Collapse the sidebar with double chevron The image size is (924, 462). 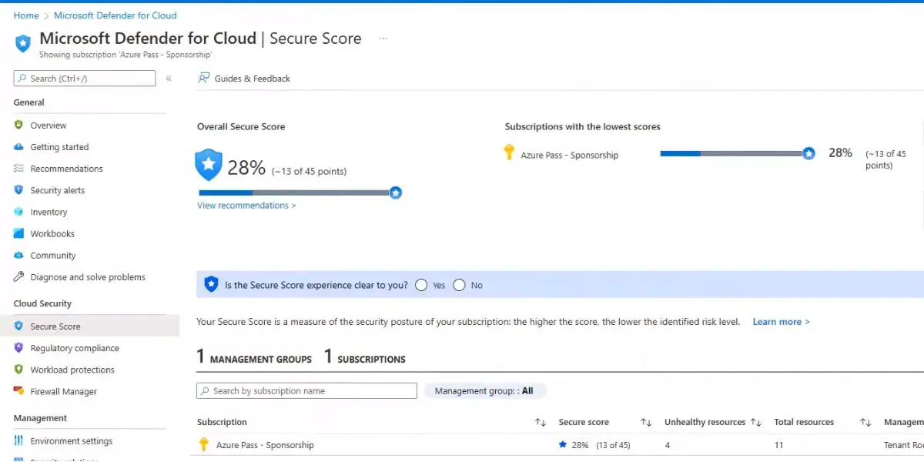pos(169,79)
